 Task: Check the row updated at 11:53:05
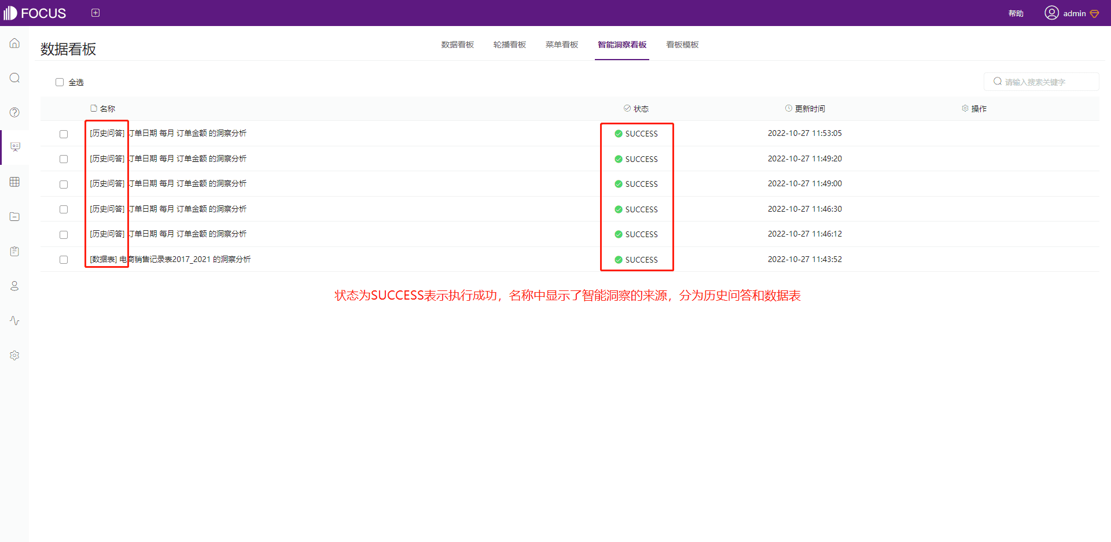click(x=64, y=134)
